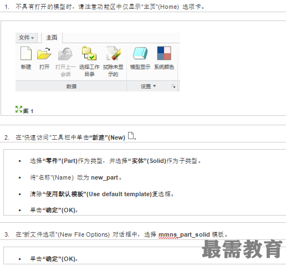
Task: Expand the 设置 group dropdown
Action: click(x=149, y=86)
